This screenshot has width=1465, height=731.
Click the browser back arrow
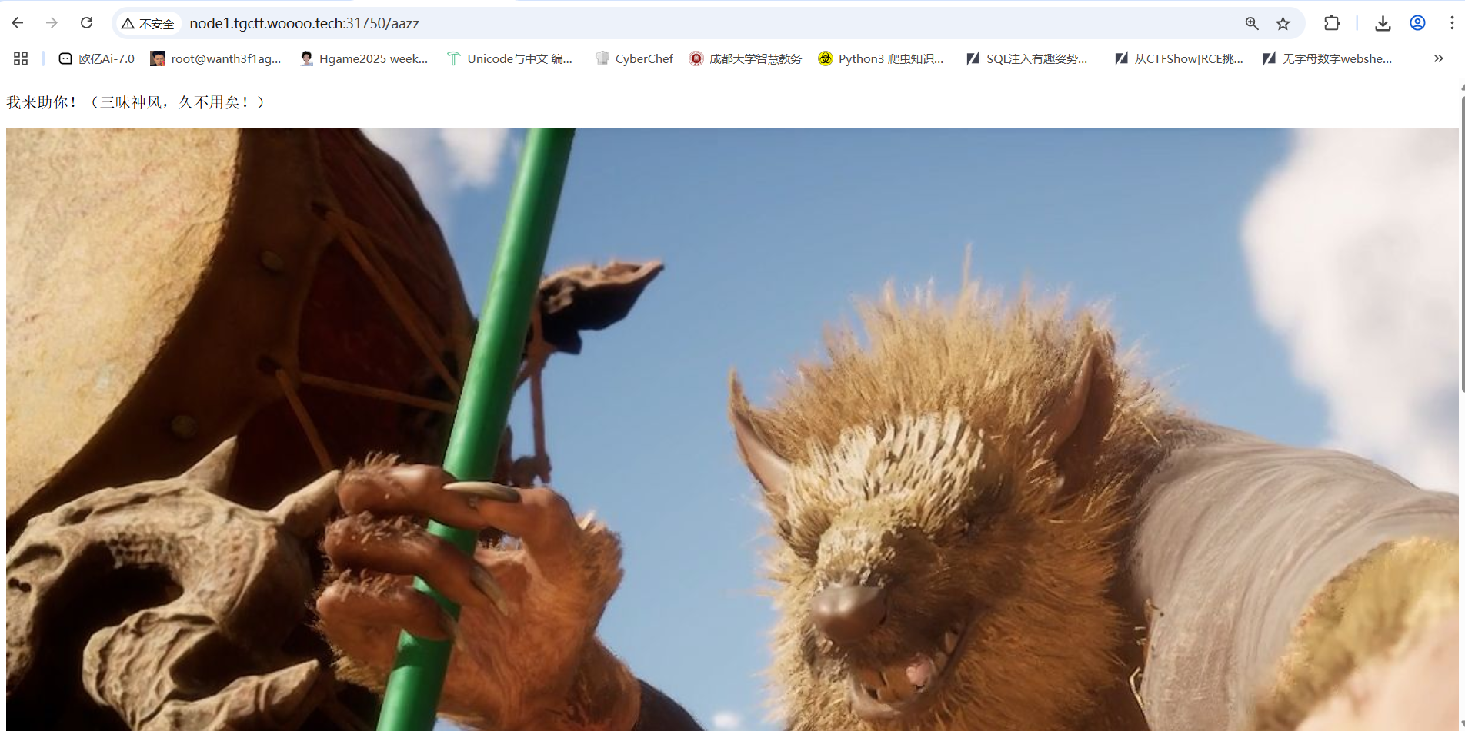(18, 23)
